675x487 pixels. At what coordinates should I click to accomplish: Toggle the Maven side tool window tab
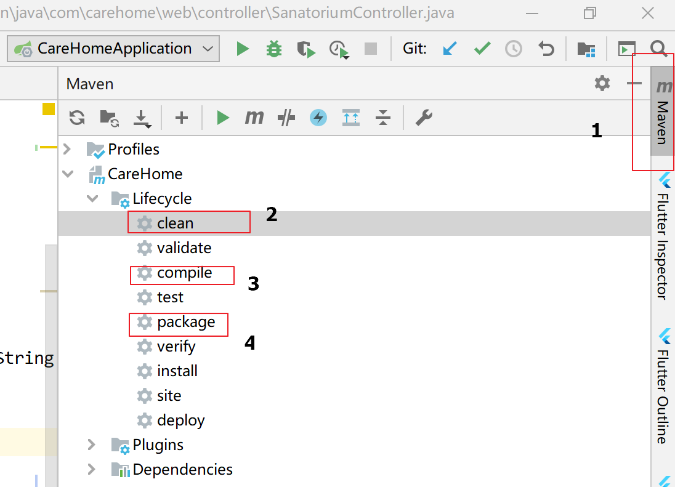coord(663,111)
